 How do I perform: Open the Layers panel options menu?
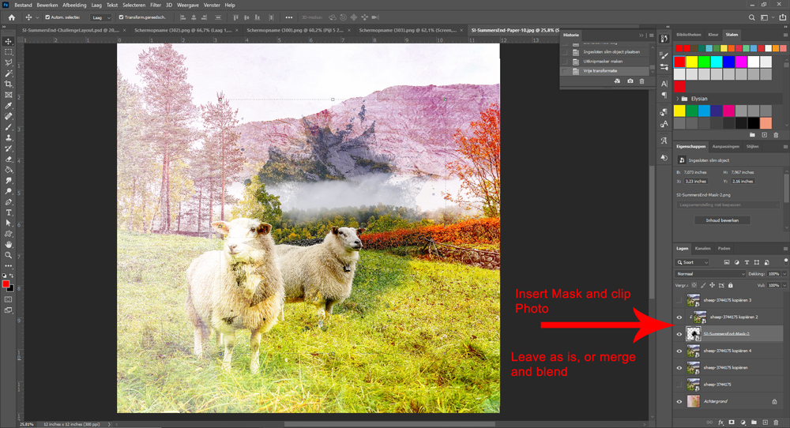(785, 248)
